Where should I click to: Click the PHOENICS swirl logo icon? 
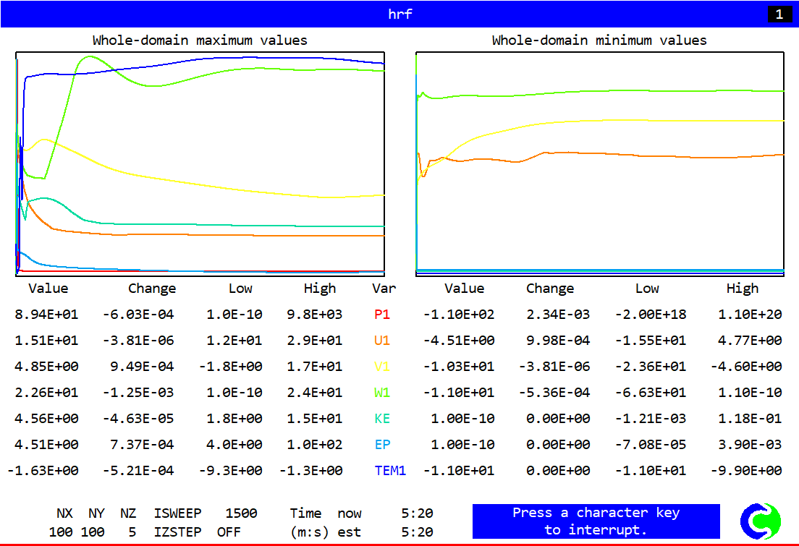tap(760, 521)
